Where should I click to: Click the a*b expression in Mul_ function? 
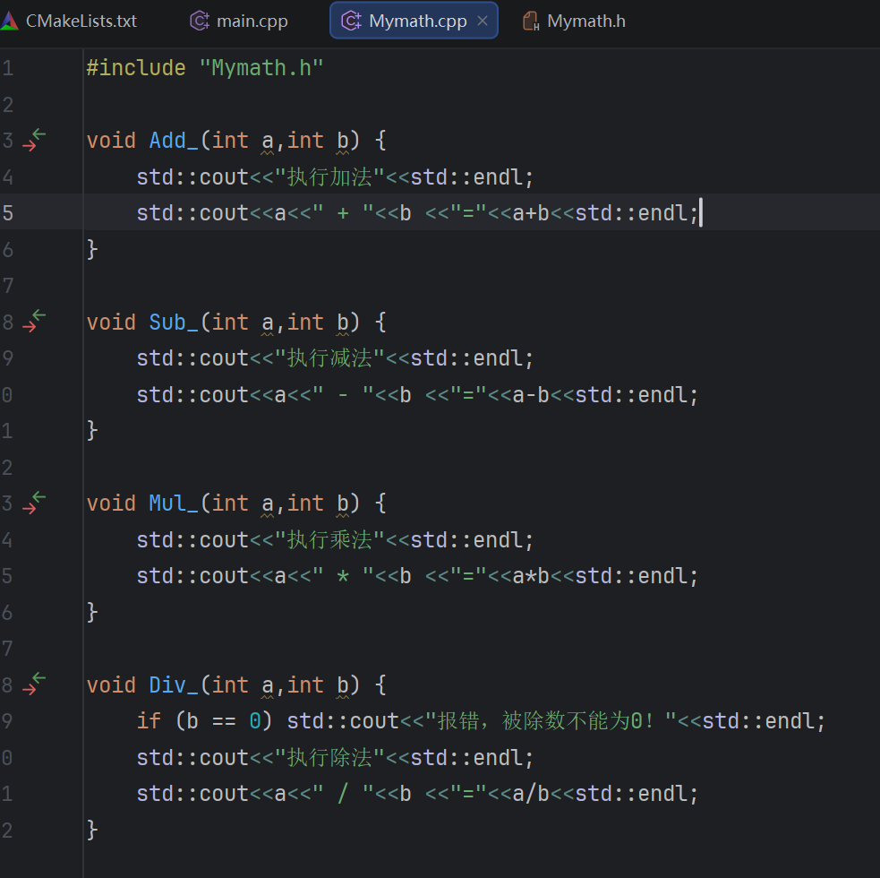531,576
